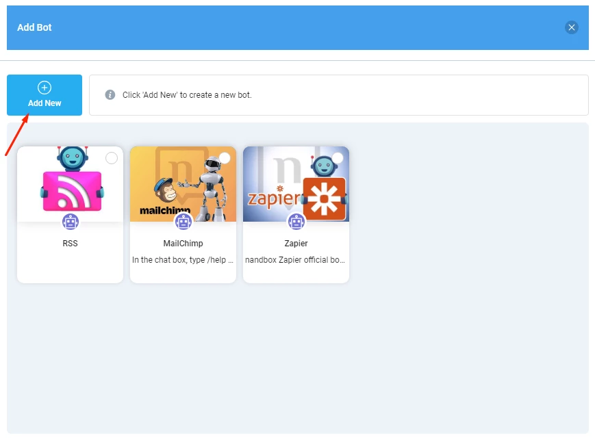Viewport: 595px width, 442px height.
Task: Click the 'Add Bot' dialog title
Action: click(x=34, y=27)
